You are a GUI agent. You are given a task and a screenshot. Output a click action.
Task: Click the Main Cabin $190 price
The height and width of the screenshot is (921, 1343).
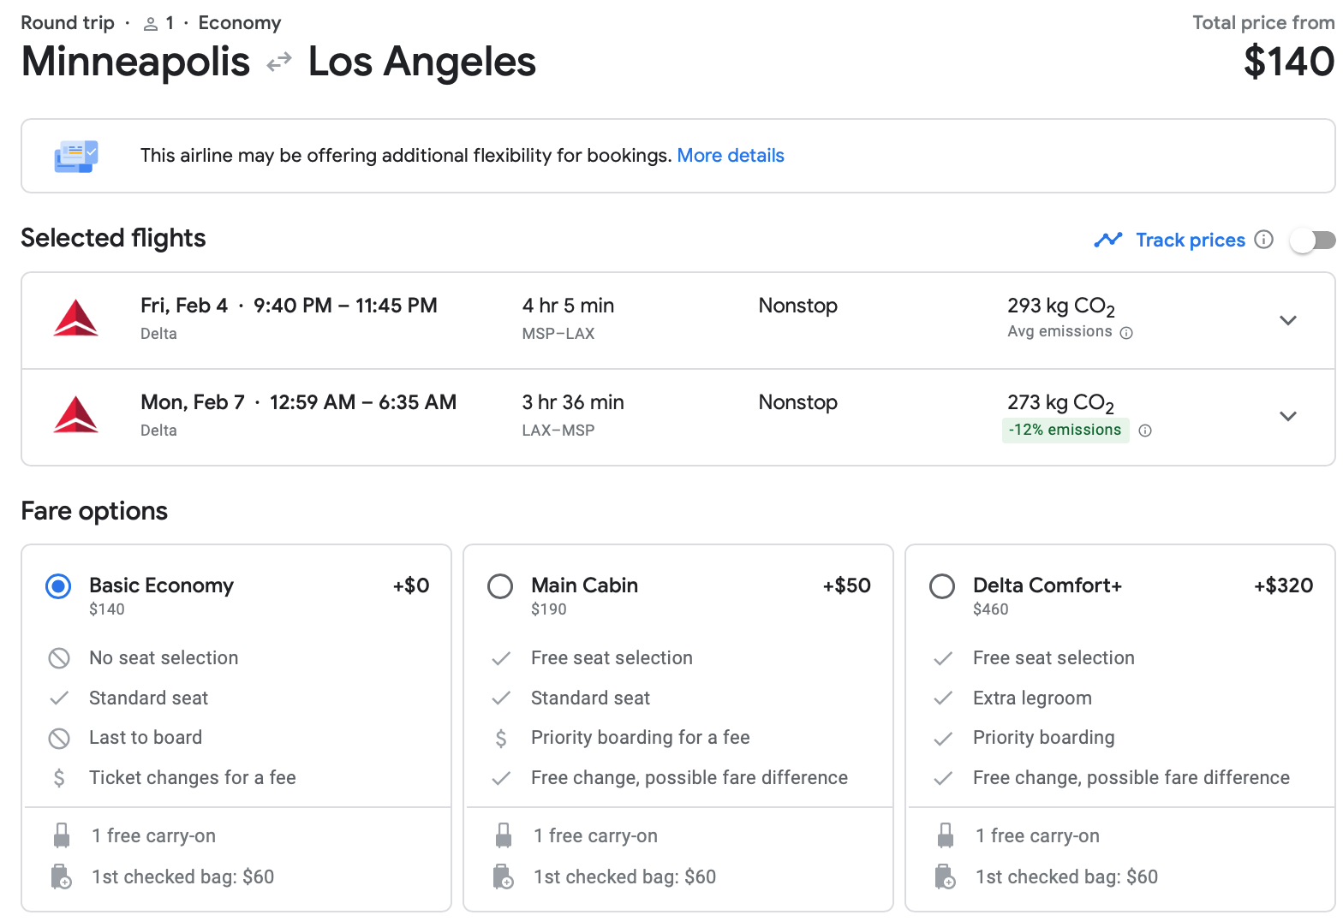tap(549, 609)
